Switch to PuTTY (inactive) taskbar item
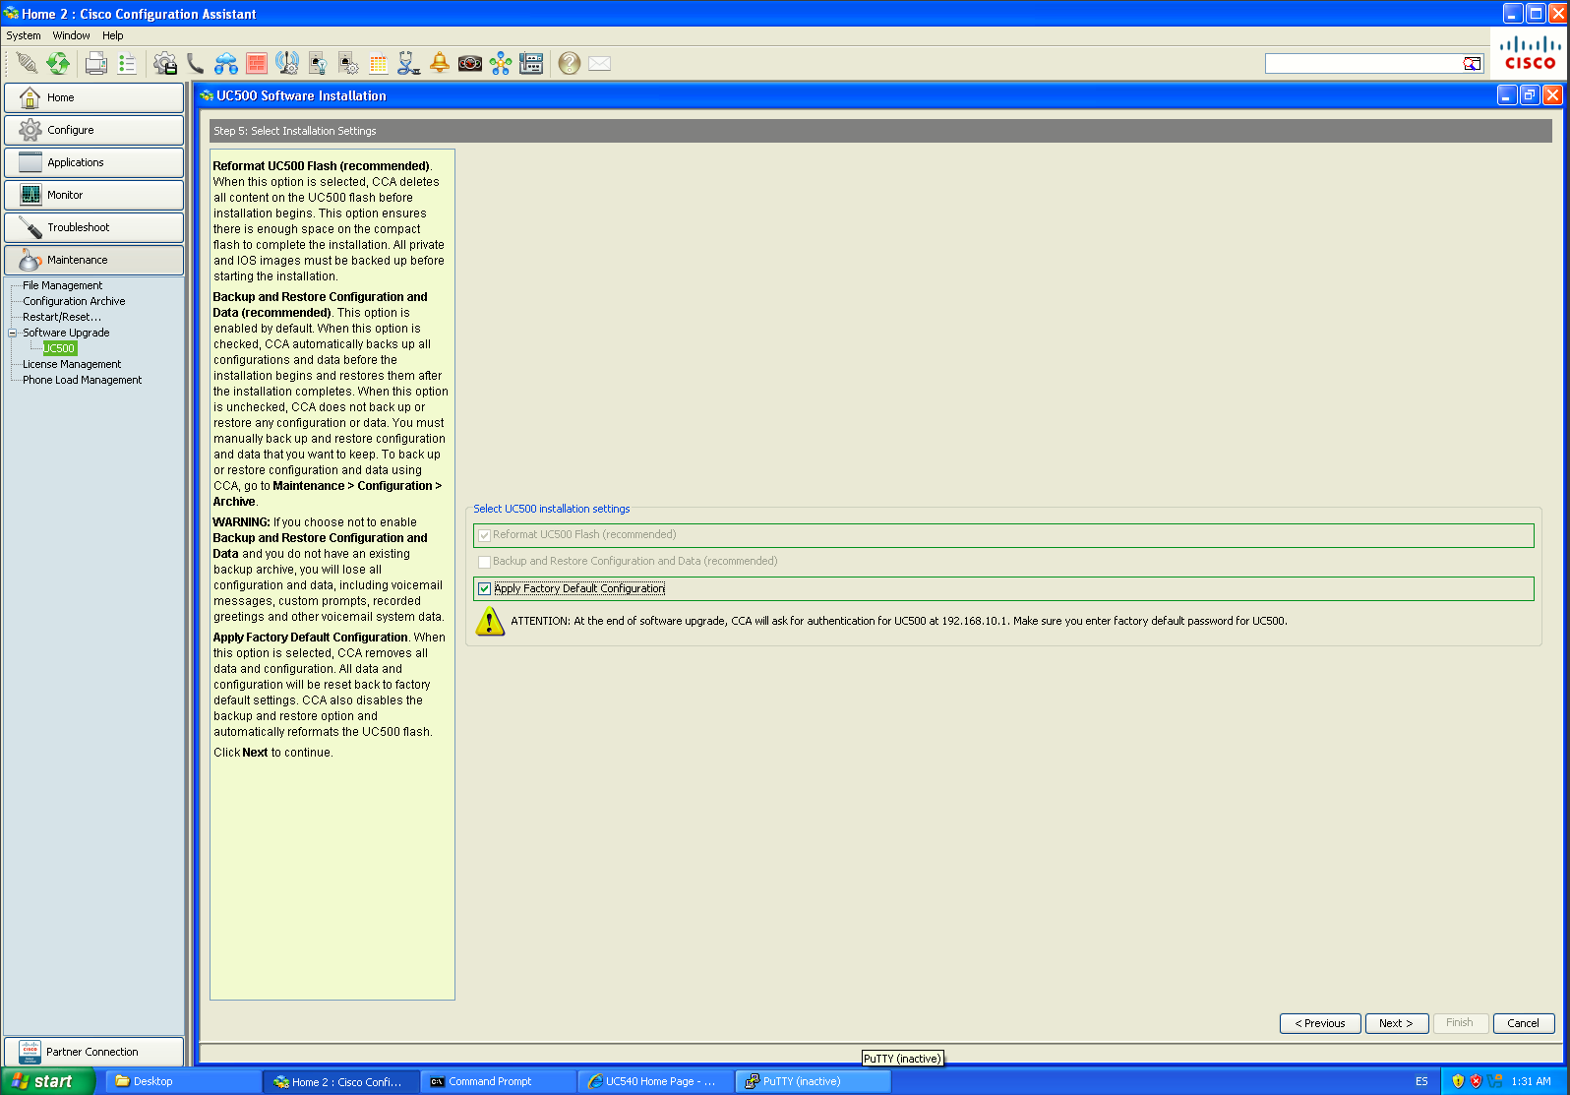Image resolution: width=1570 pixels, height=1095 pixels. click(x=814, y=1081)
